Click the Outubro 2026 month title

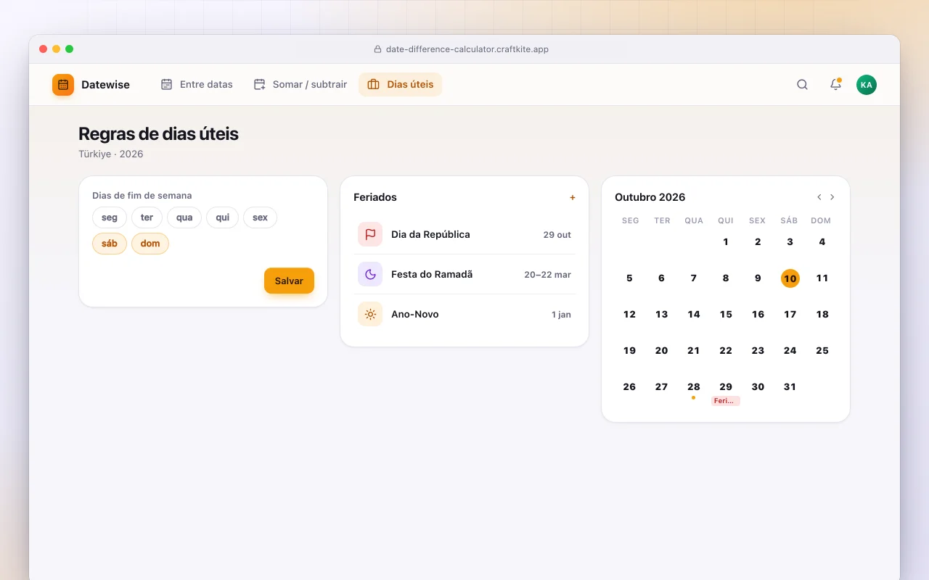(650, 197)
